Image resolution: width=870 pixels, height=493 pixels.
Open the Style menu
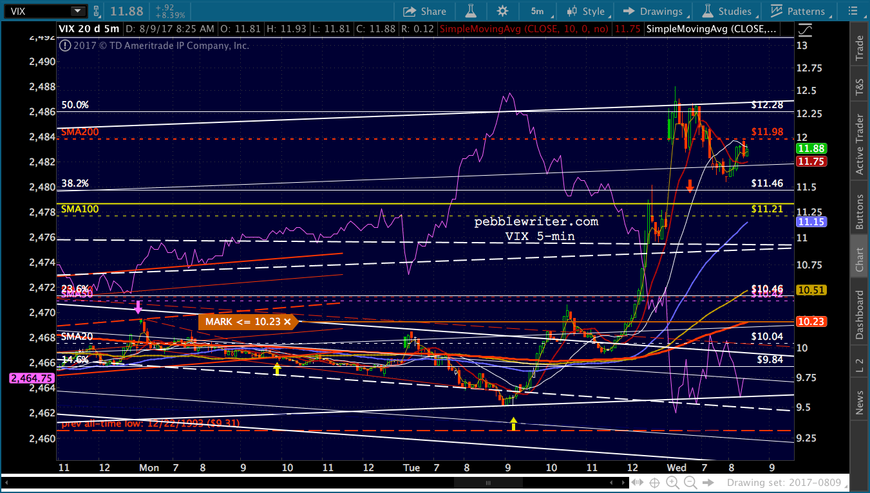586,11
